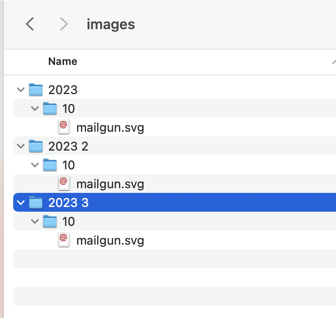
Task: Click mailgun.svg file icon under 2023 2
Action: [64, 183]
